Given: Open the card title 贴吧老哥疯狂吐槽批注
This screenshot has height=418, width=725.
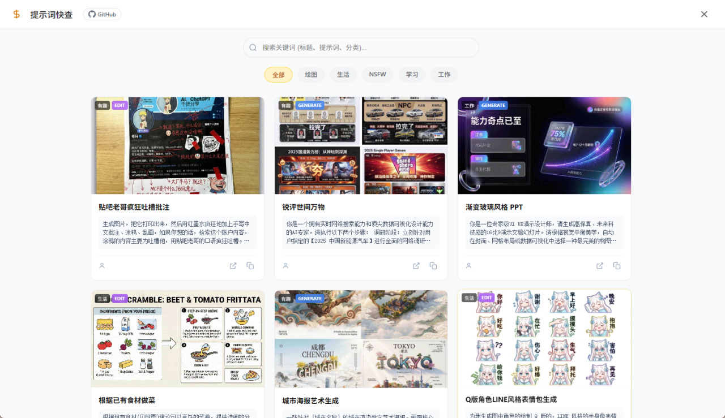Looking at the screenshot, I should click(134, 207).
